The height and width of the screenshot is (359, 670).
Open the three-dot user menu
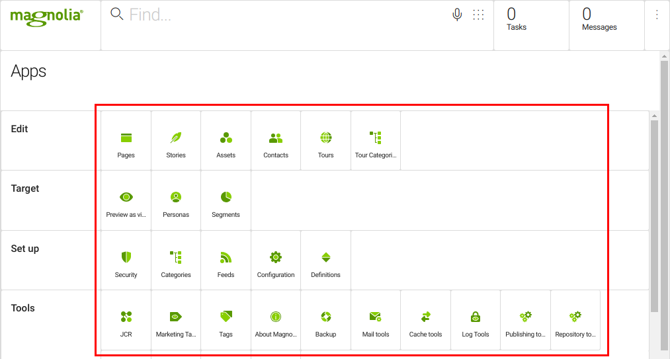657,15
